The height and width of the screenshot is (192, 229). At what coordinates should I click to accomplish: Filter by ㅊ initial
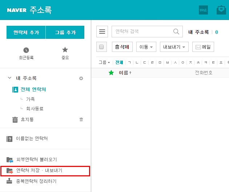coord(198,62)
